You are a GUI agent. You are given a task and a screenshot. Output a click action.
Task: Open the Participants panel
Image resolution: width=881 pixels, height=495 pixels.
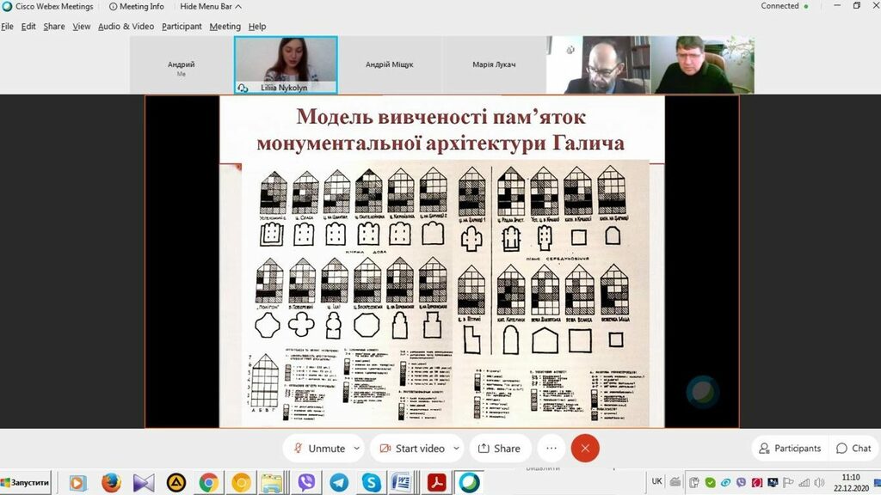[x=789, y=448]
